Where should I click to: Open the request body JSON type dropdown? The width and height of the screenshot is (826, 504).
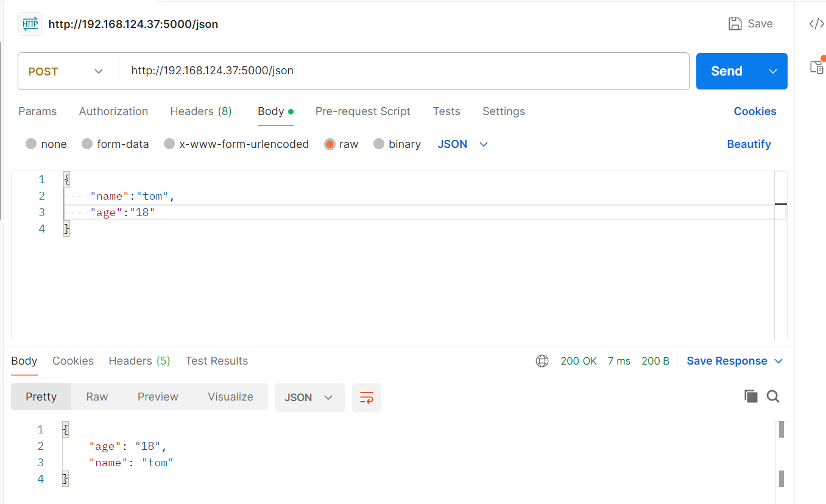click(x=463, y=144)
